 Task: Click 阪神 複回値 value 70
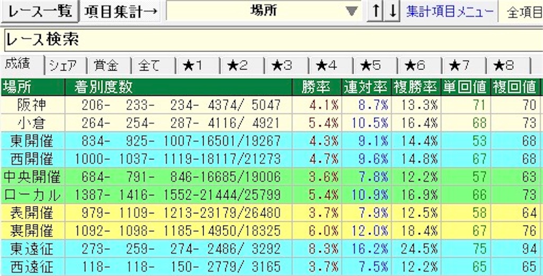[x=530, y=105]
